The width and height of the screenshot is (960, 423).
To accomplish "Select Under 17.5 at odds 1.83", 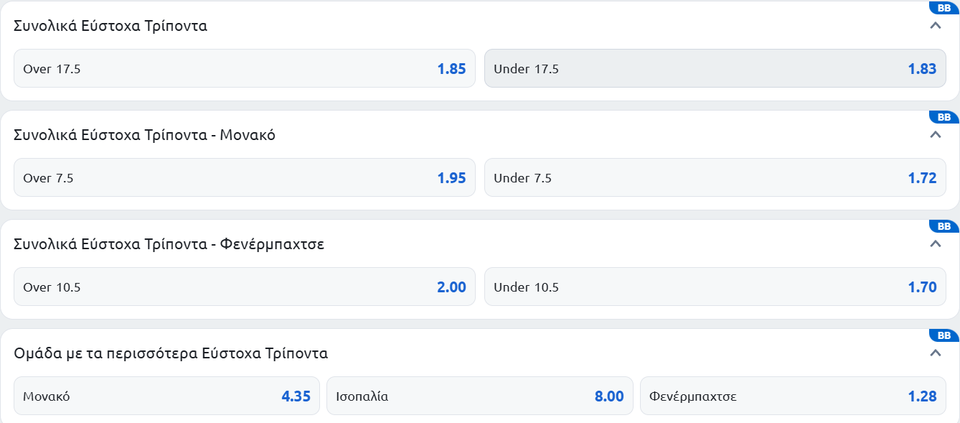I will coord(715,68).
